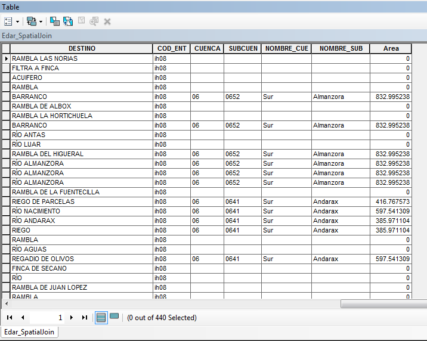Click the horizontal scrollbar left arrow
The width and height of the screenshot is (427, 341).
[x=5, y=304]
